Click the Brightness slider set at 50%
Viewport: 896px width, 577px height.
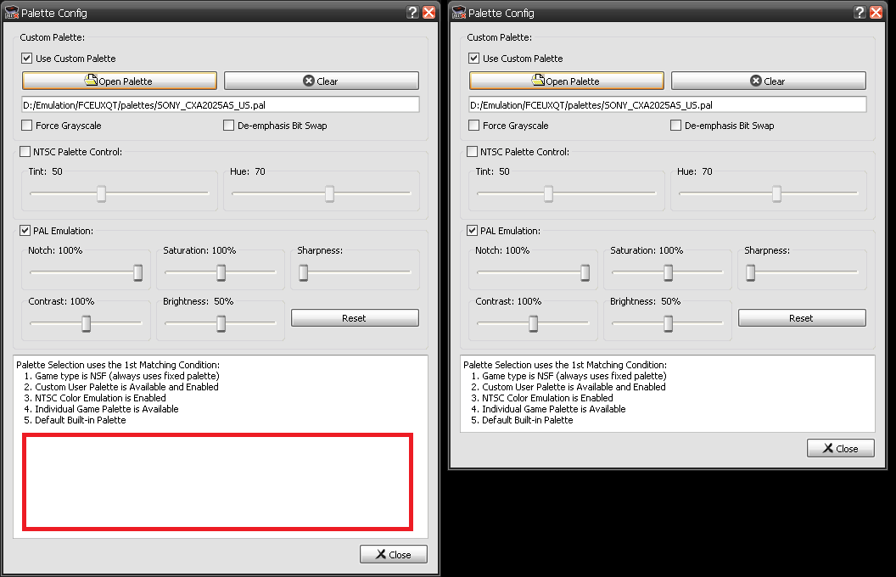(222, 324)
